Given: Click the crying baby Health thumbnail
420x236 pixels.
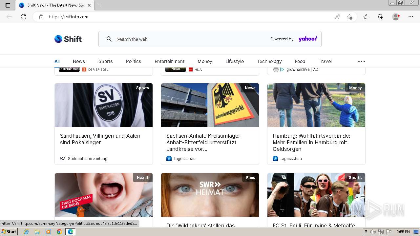Looking at the screenshot, I should [104, 195].
